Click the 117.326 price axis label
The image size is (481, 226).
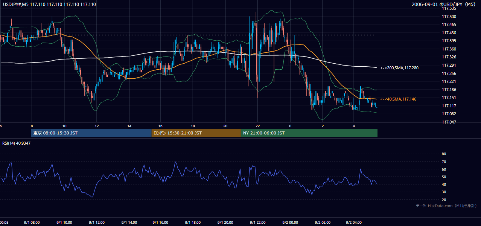[x=449, y=57]
